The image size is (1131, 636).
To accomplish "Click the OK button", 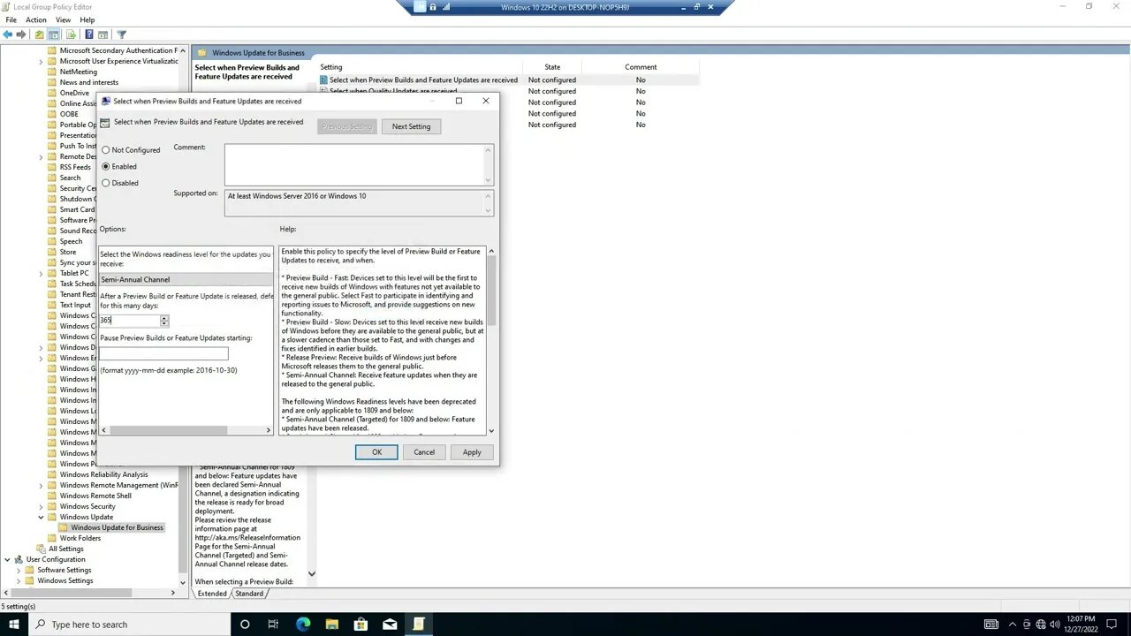I will (x=376, y=452).
